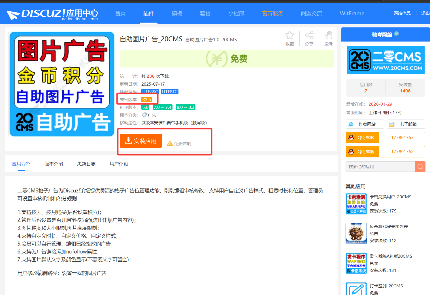430x295 pixels.
Task: Switch to the 用户评论 tab
Action: click(x=119, y=164)
